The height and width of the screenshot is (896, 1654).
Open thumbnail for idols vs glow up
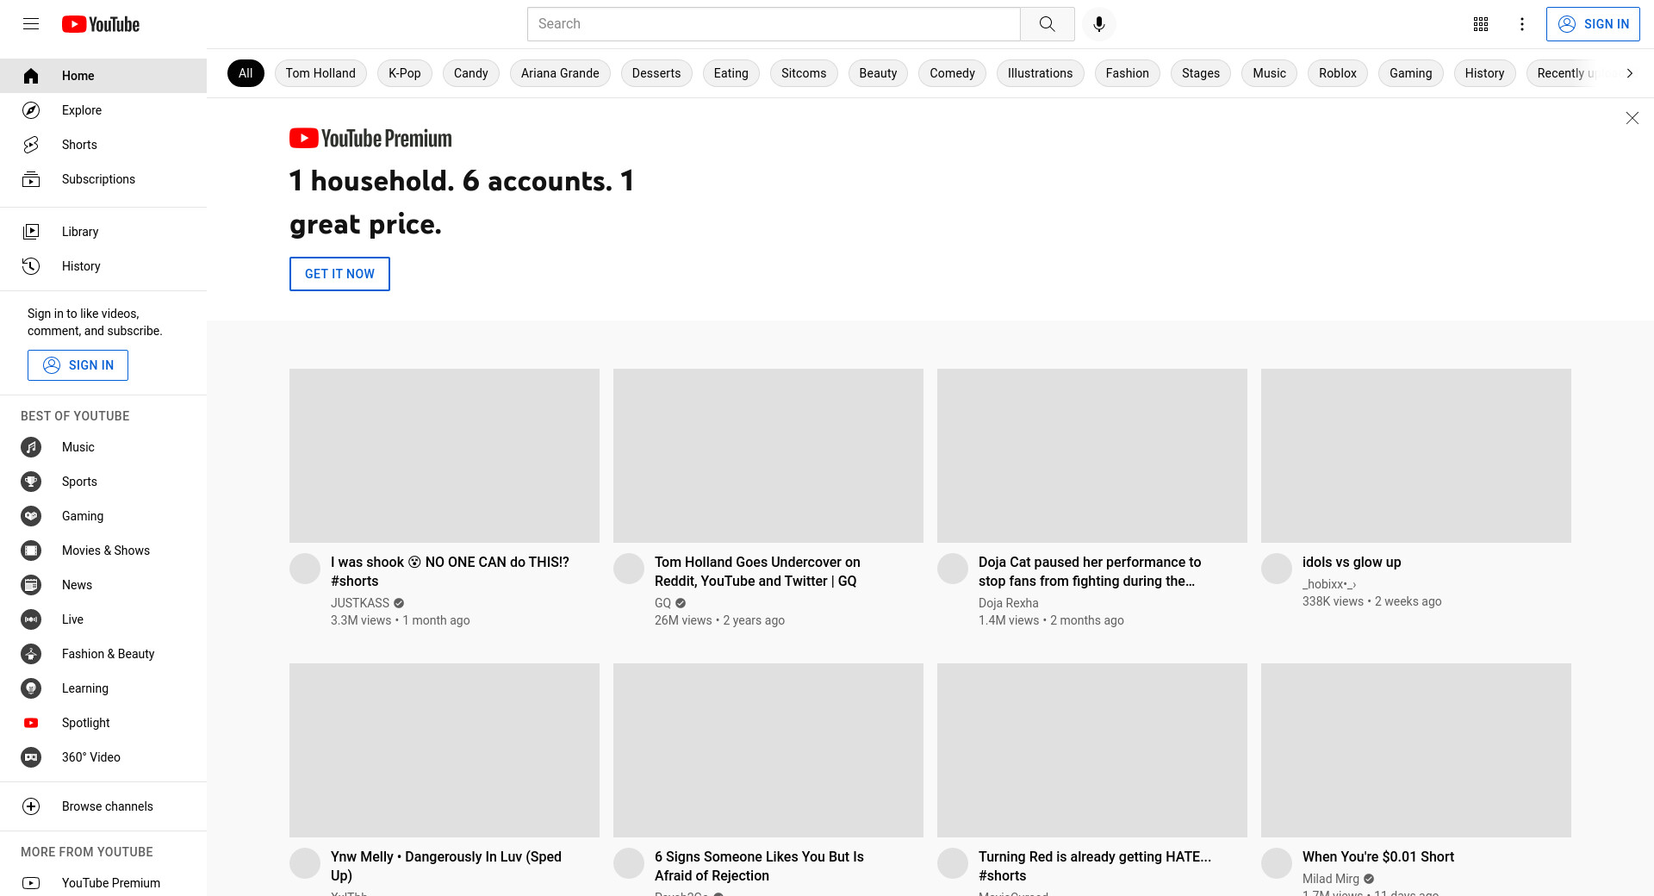pyautogui.click(x=1416, y=456)
